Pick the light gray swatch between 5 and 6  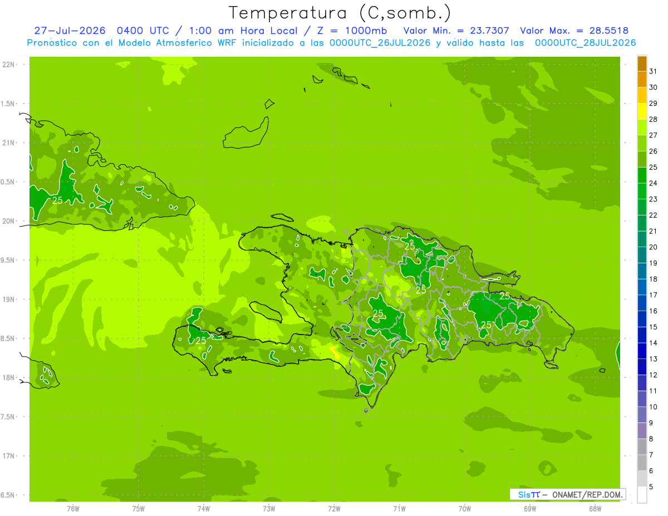click(642, 479)
